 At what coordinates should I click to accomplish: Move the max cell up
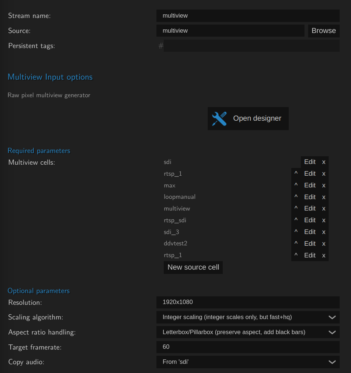pos(296,185)
